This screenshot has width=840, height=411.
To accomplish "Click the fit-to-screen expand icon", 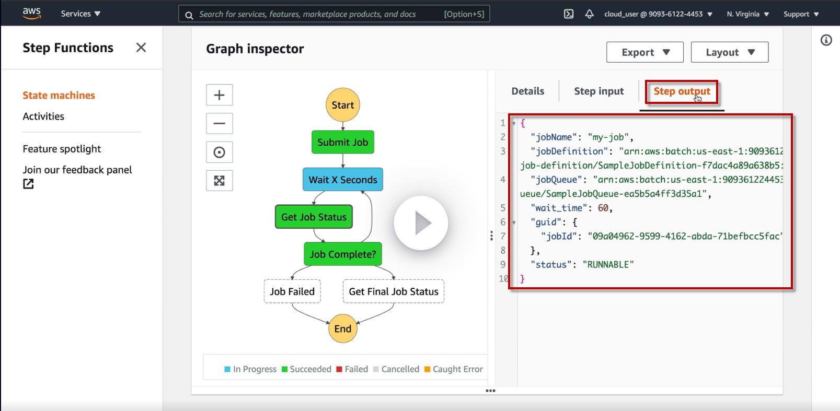I will click(x=219, y=181).
